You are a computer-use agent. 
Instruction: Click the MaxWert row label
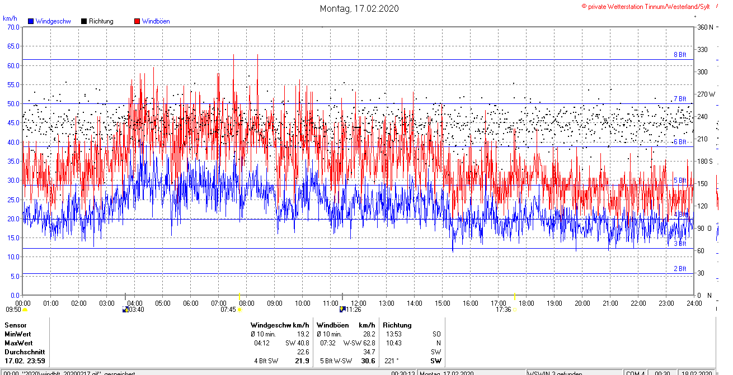19,343
